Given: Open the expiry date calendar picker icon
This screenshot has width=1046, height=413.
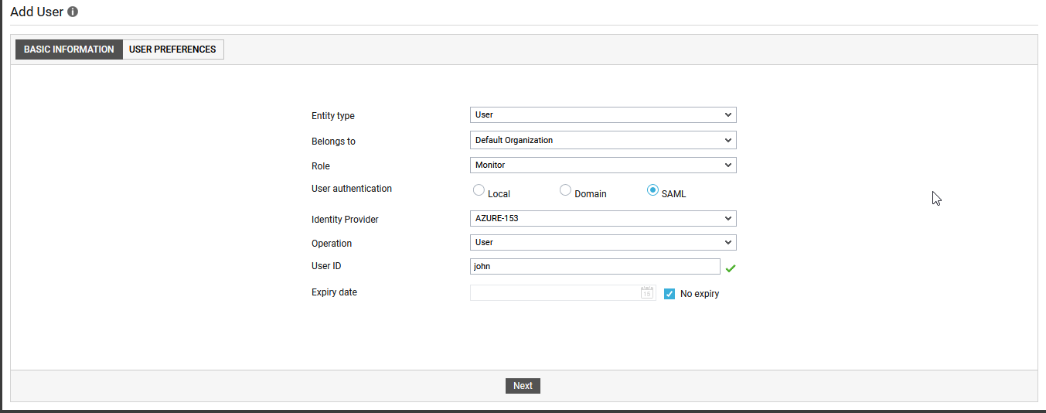Looking at the screenshot, I should [x=647, y=292].
